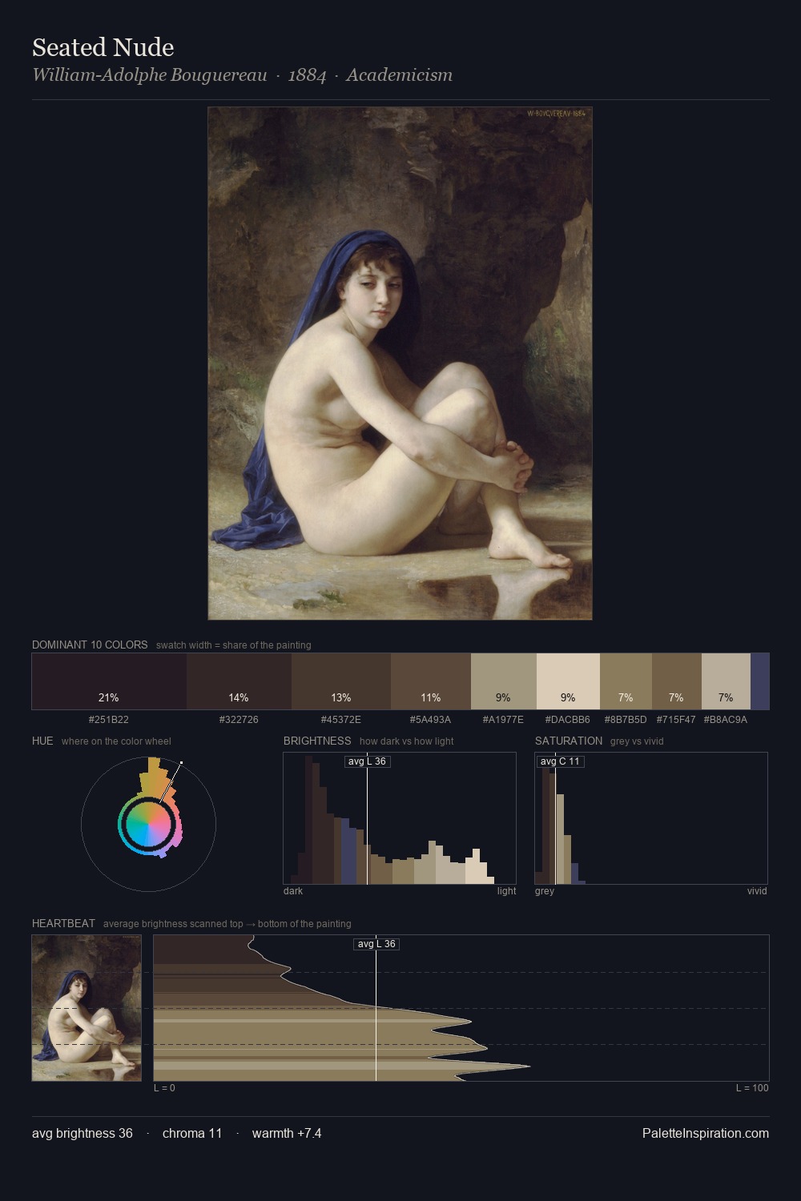Select the #A1977E color swatch
The width and height of the screenshot is (801, 1201).
[x=503, y=681]
